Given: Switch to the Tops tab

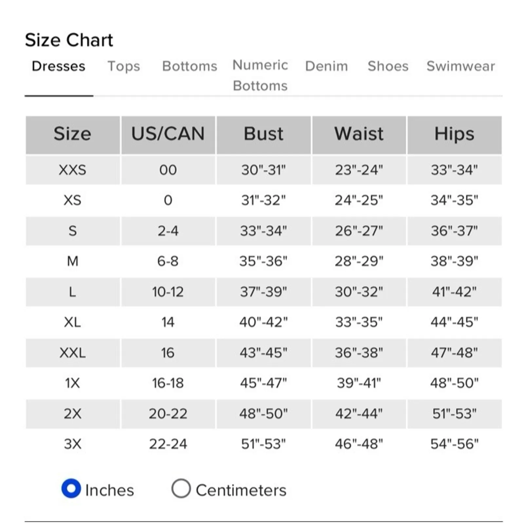Looking at the screenshot, I should 124,66.
